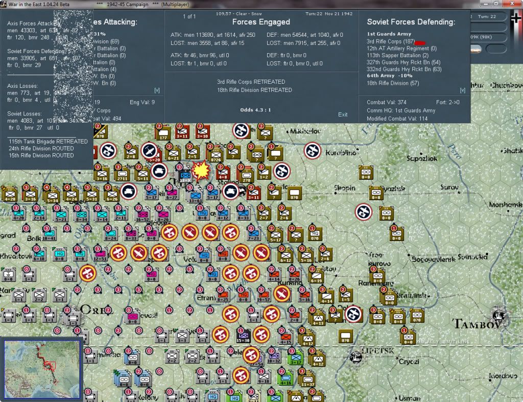Click the red viewport rectangle on the minimap

tap(50, 365)
